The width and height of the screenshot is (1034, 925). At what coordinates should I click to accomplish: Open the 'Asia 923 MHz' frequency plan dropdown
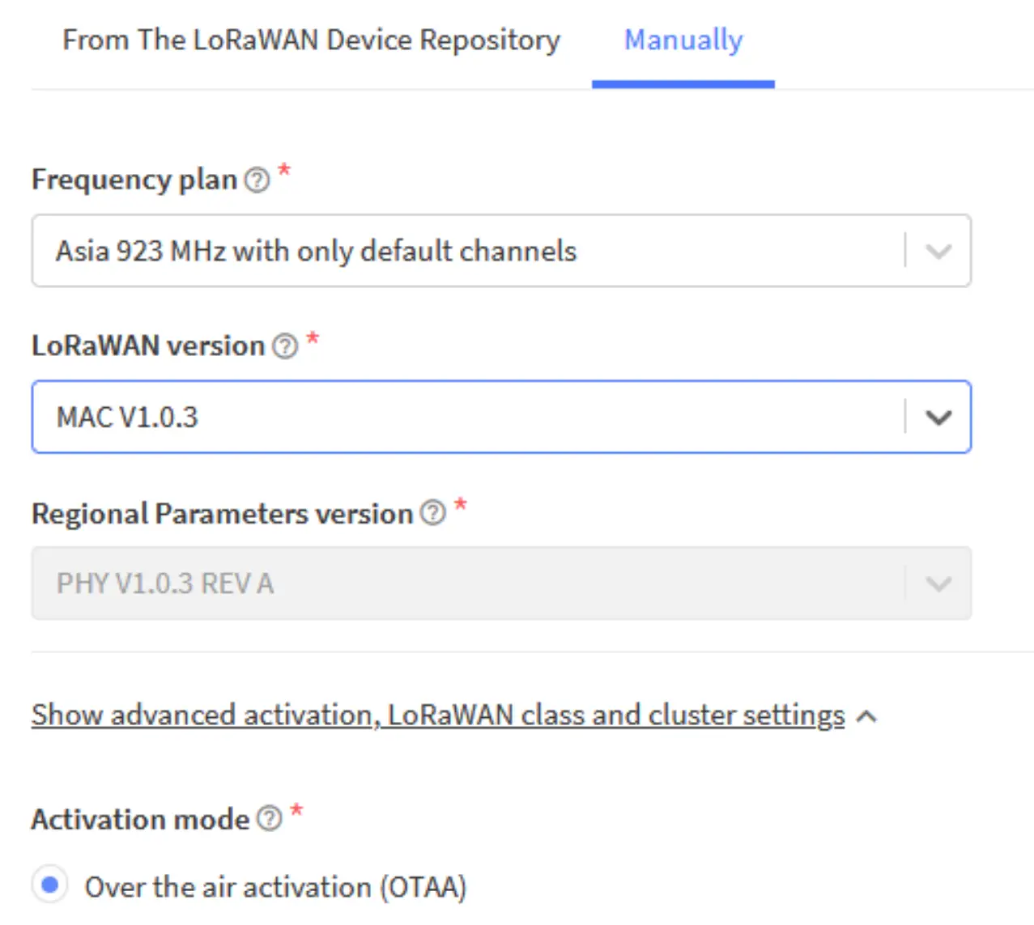(x=470, y=252)
